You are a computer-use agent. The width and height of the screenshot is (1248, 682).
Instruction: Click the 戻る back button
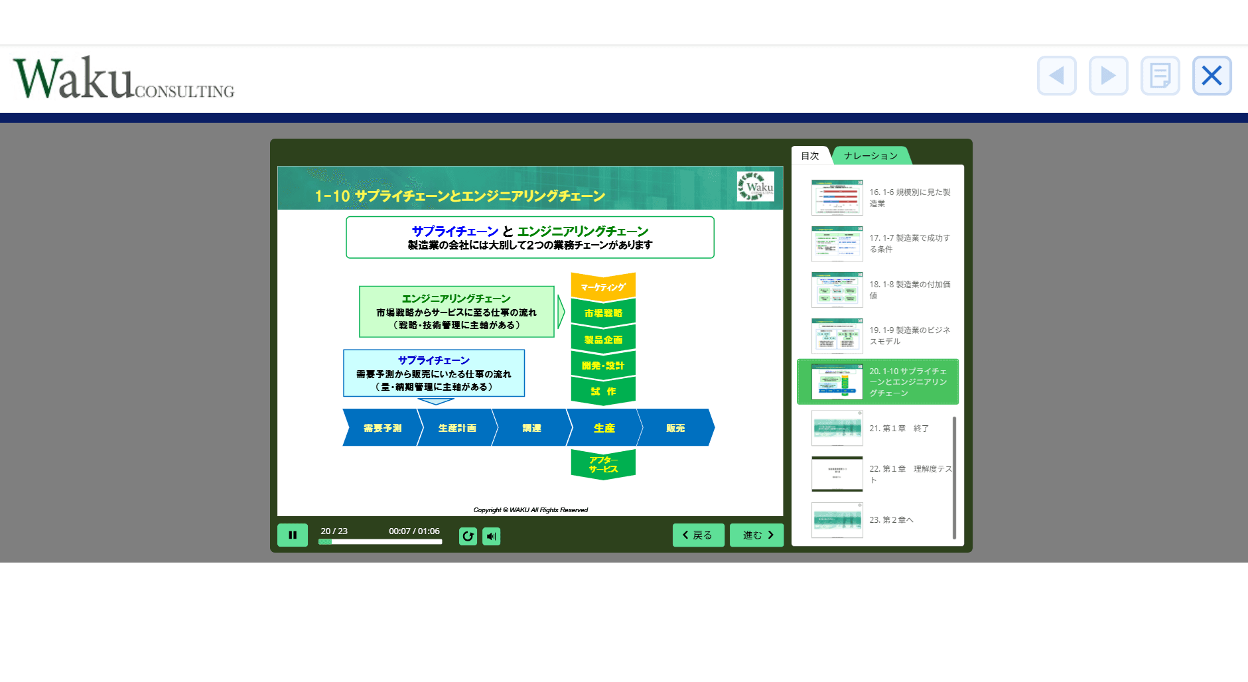[698, 535]
